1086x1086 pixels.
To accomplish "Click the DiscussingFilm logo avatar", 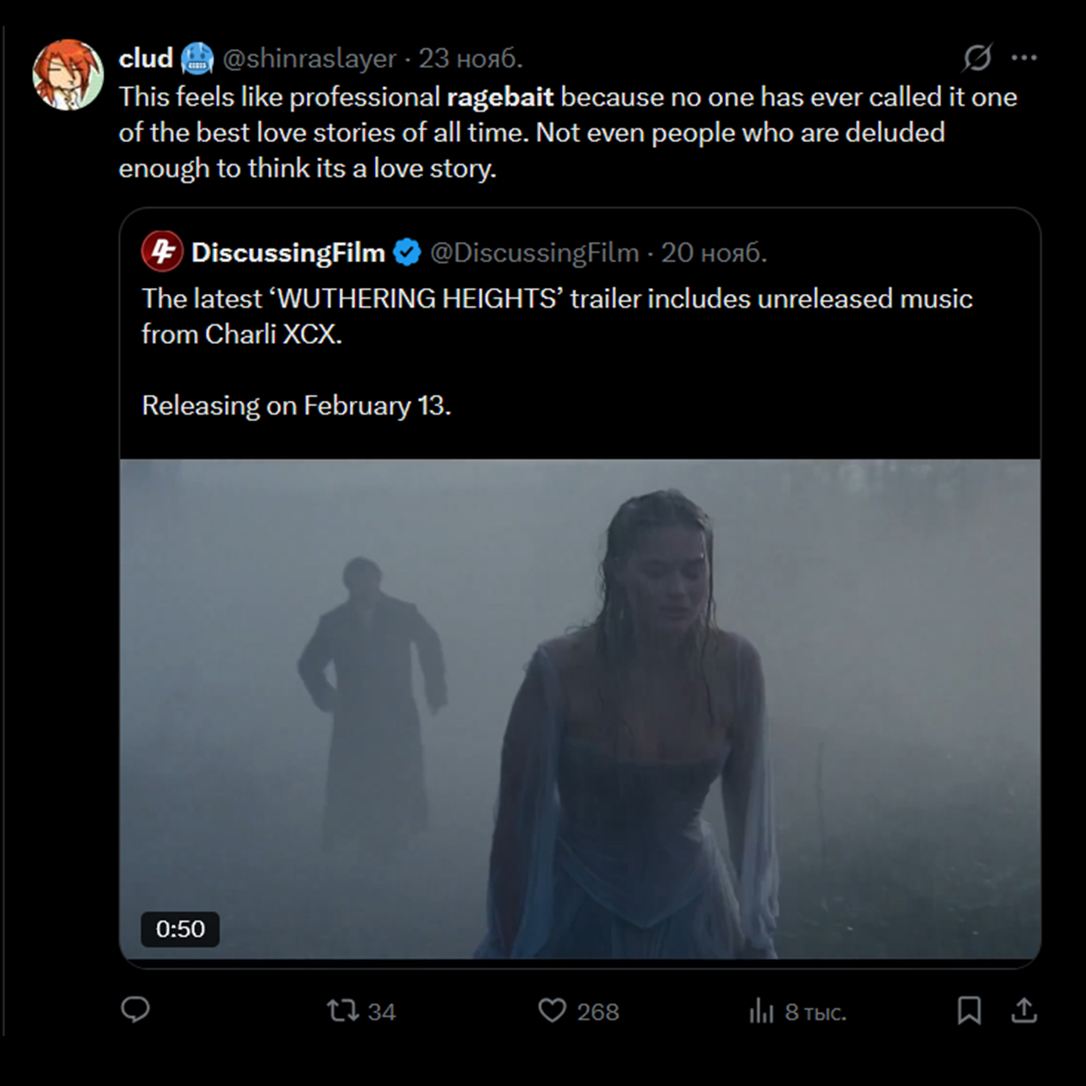I will pyautogui.click(x=162, y=252).
